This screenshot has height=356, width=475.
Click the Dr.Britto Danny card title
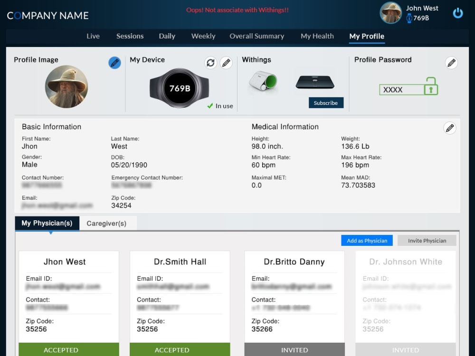click(x=294, y=262)
